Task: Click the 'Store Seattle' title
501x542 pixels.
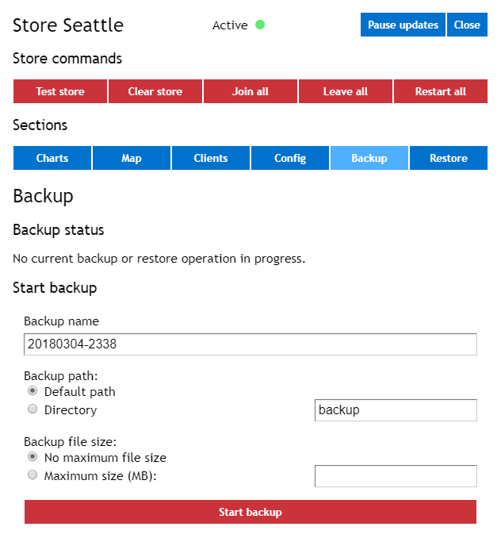Action: point(68,25)
